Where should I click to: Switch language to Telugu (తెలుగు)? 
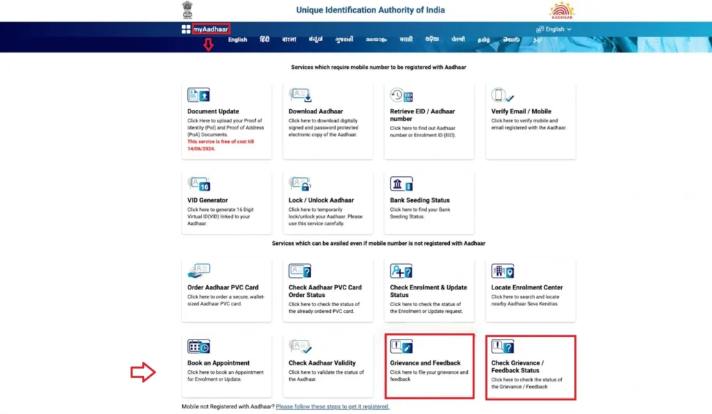pos(511,40)
